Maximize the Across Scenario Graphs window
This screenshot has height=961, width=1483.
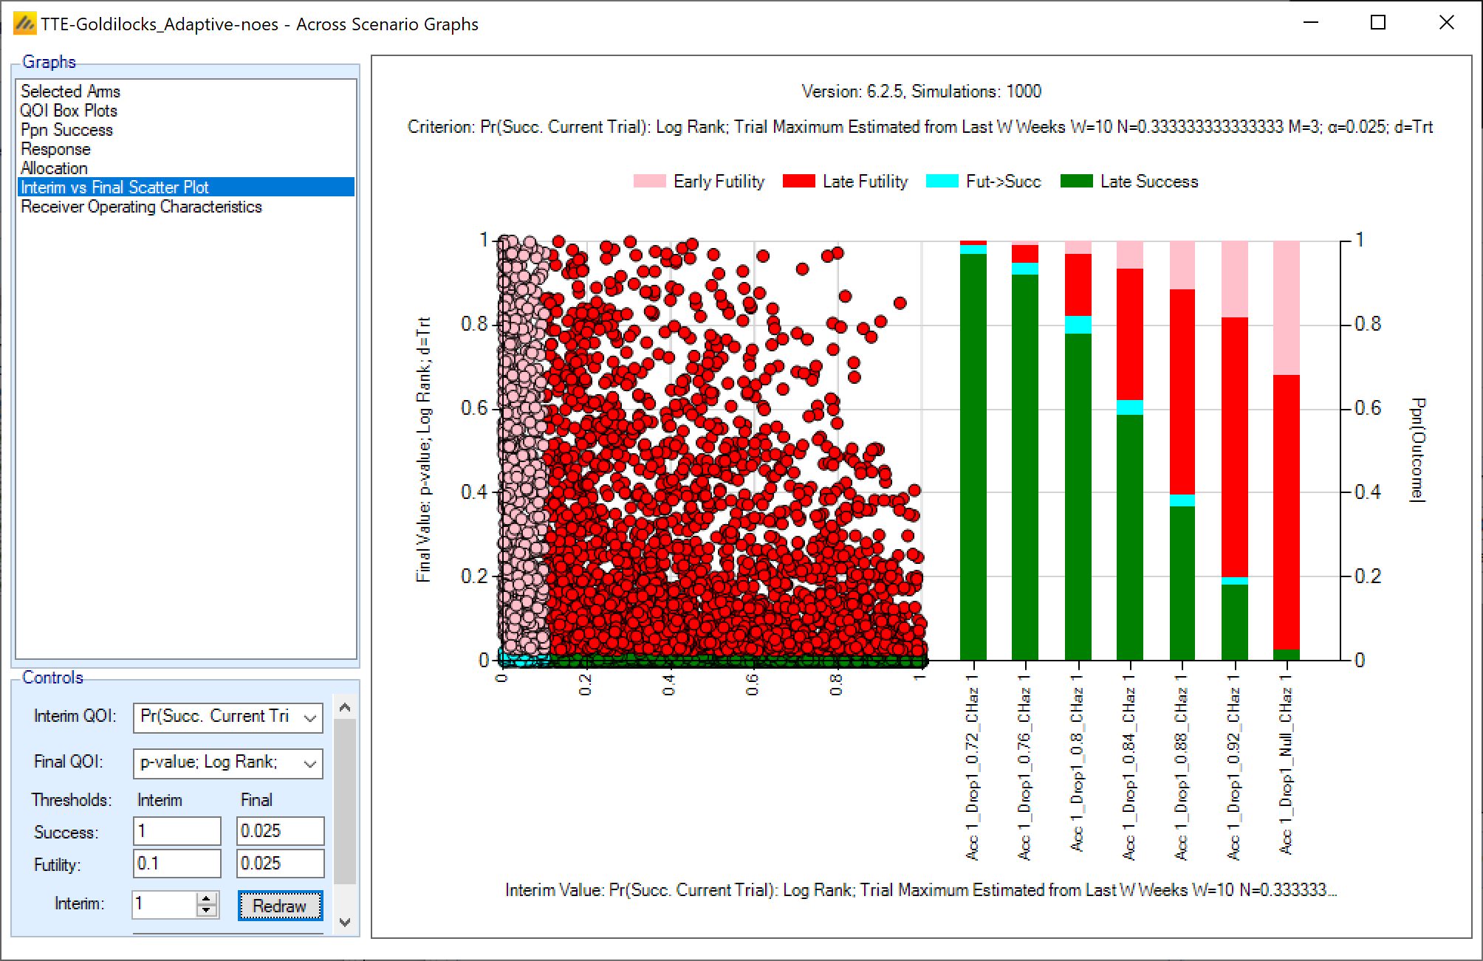(1377, 23)
